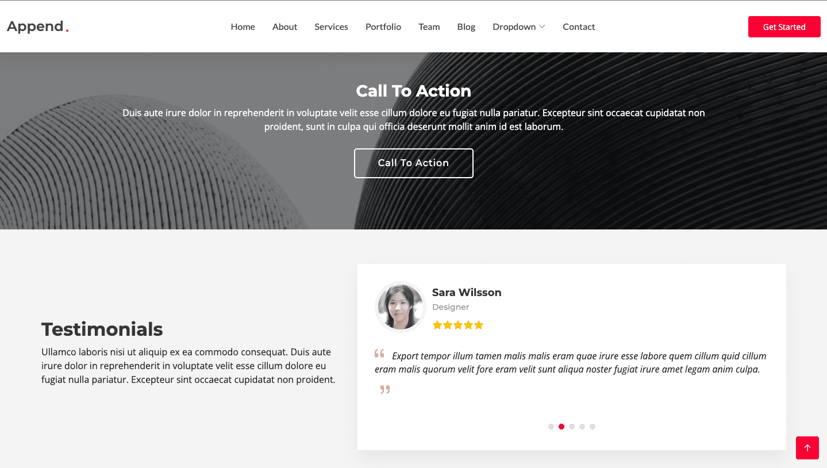
Task: Click the scroll-to-top arrow button
Action: (x=807, y=448)
